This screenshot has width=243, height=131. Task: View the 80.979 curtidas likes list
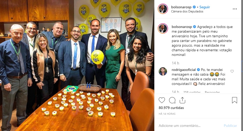(171, 108)
